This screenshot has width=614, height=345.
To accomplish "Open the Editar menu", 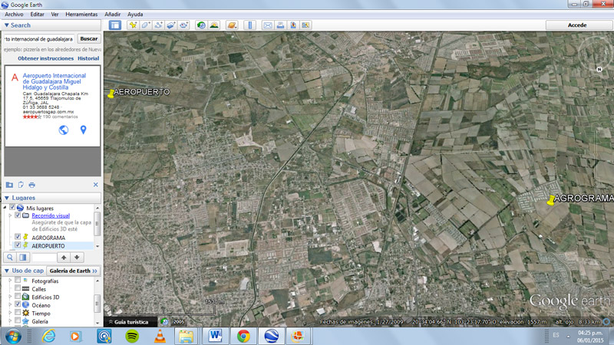I will point(37,14).
